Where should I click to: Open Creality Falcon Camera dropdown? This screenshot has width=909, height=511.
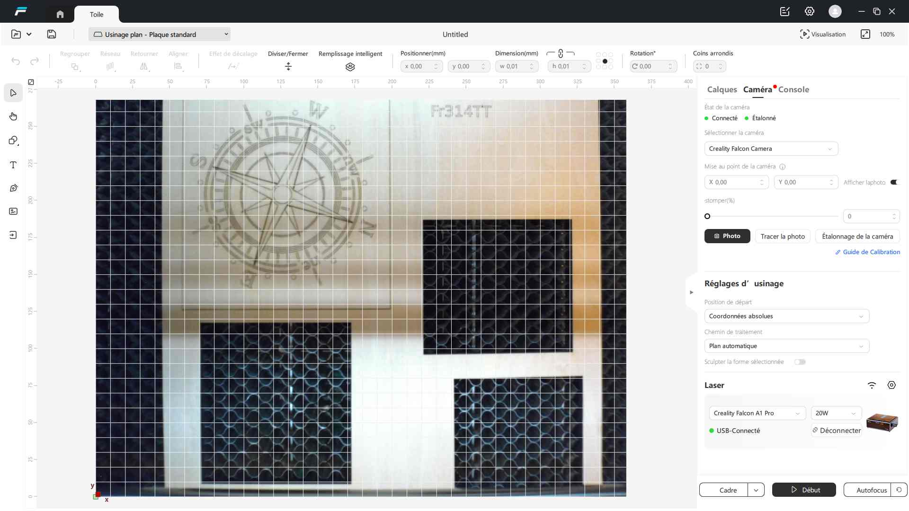[771, 149]
